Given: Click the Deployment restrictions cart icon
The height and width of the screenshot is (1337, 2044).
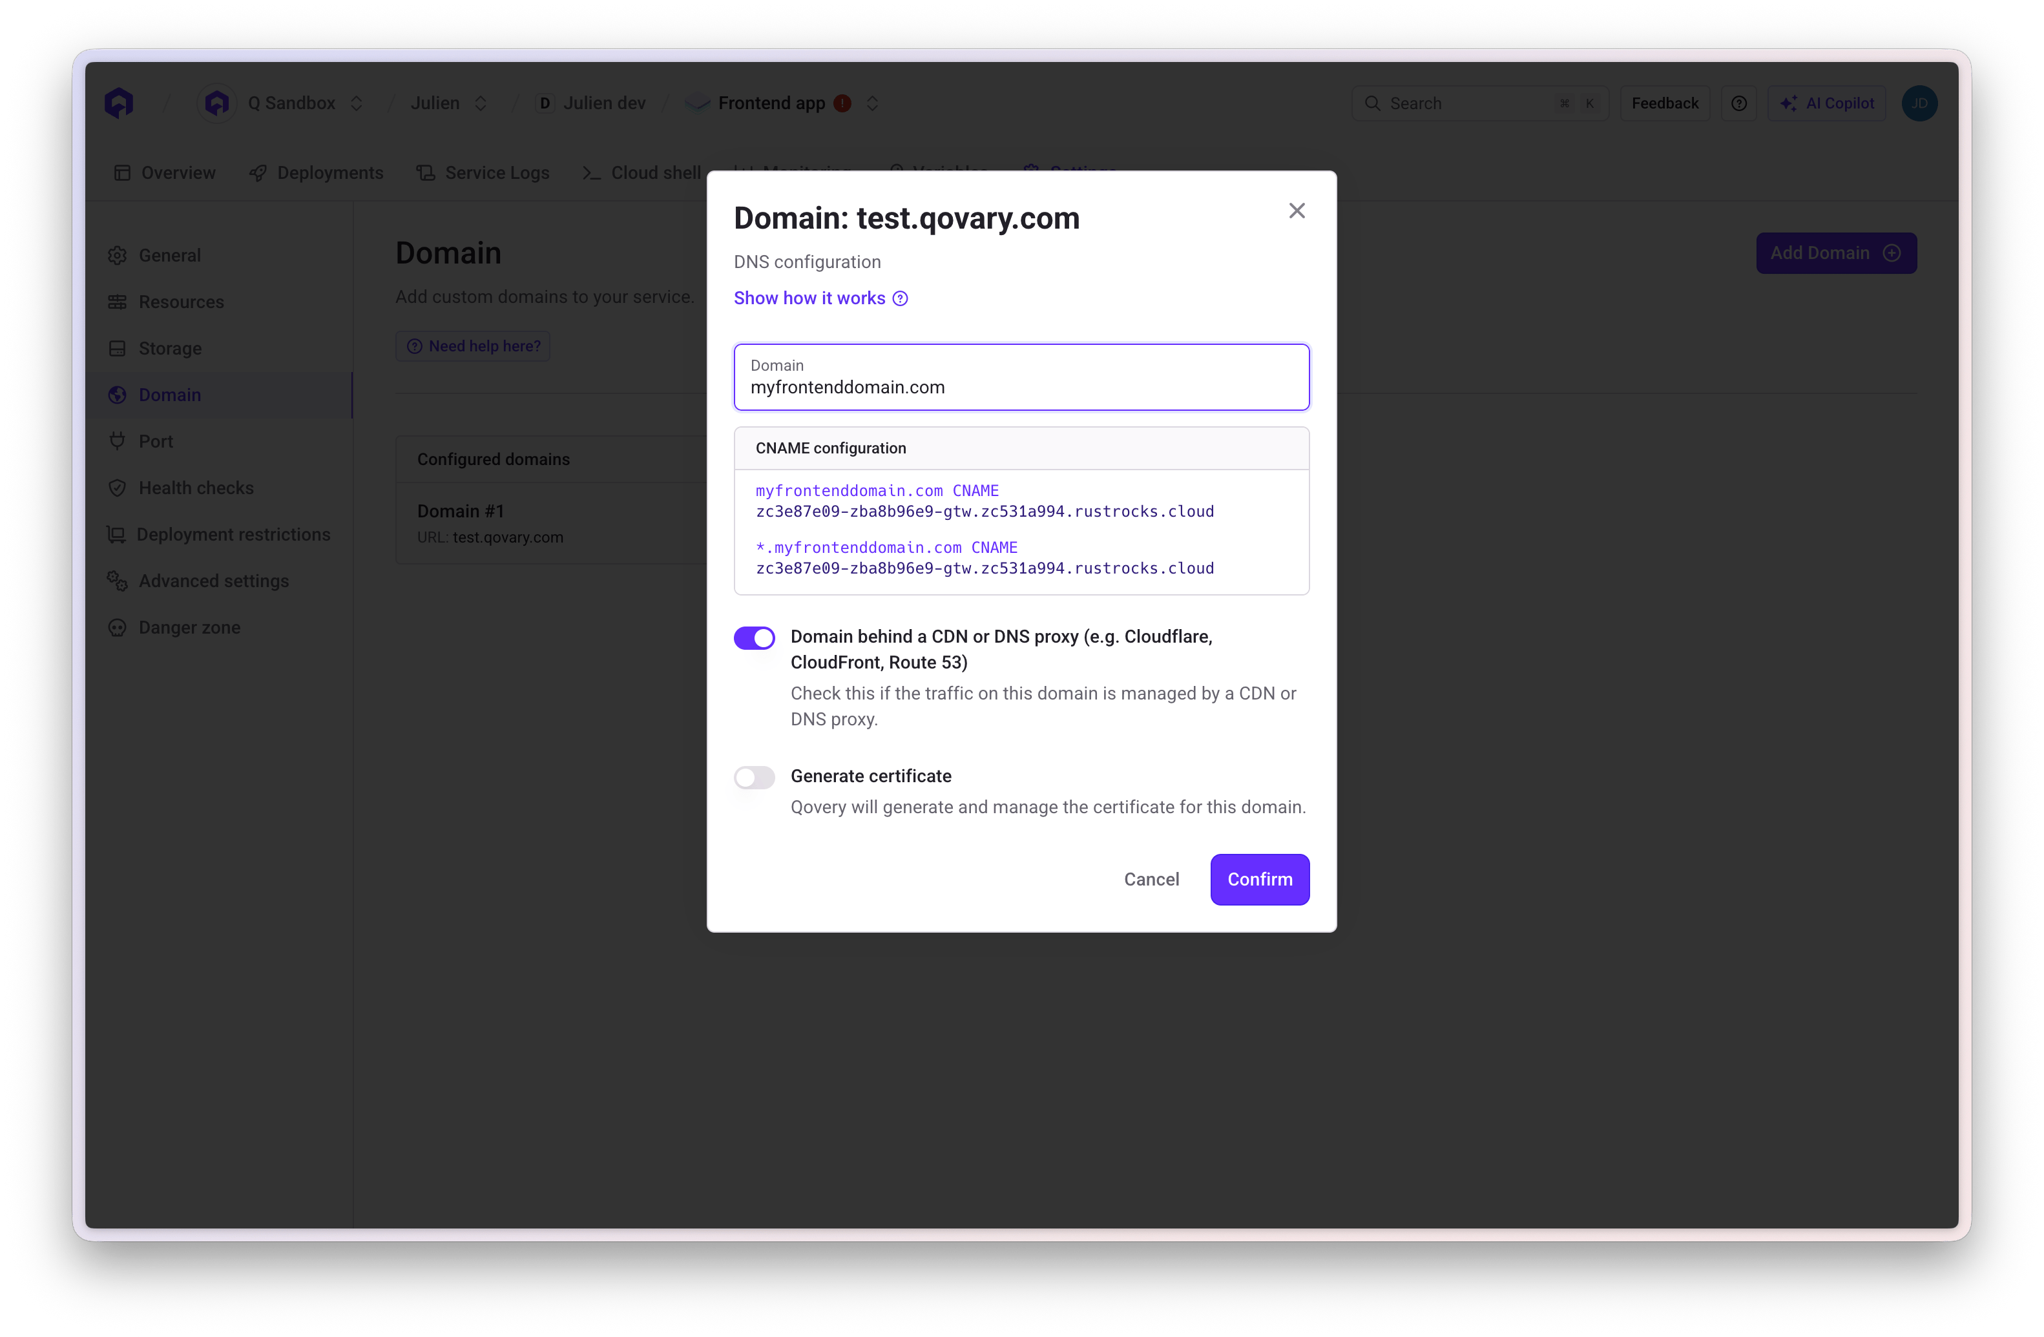Looking at the screenshot, I should click(x=116, y=534).
